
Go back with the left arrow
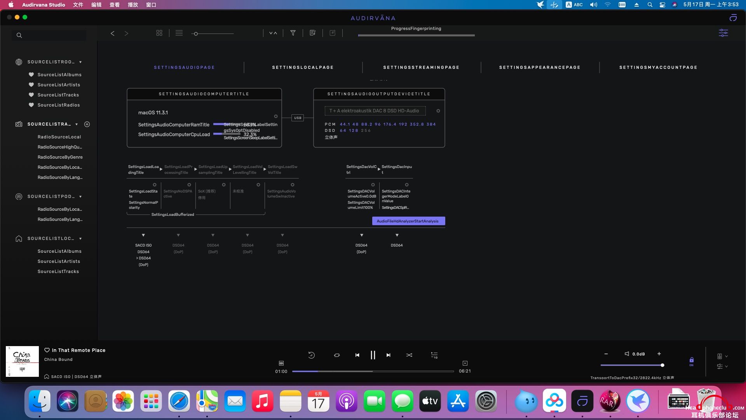[112, 33]
